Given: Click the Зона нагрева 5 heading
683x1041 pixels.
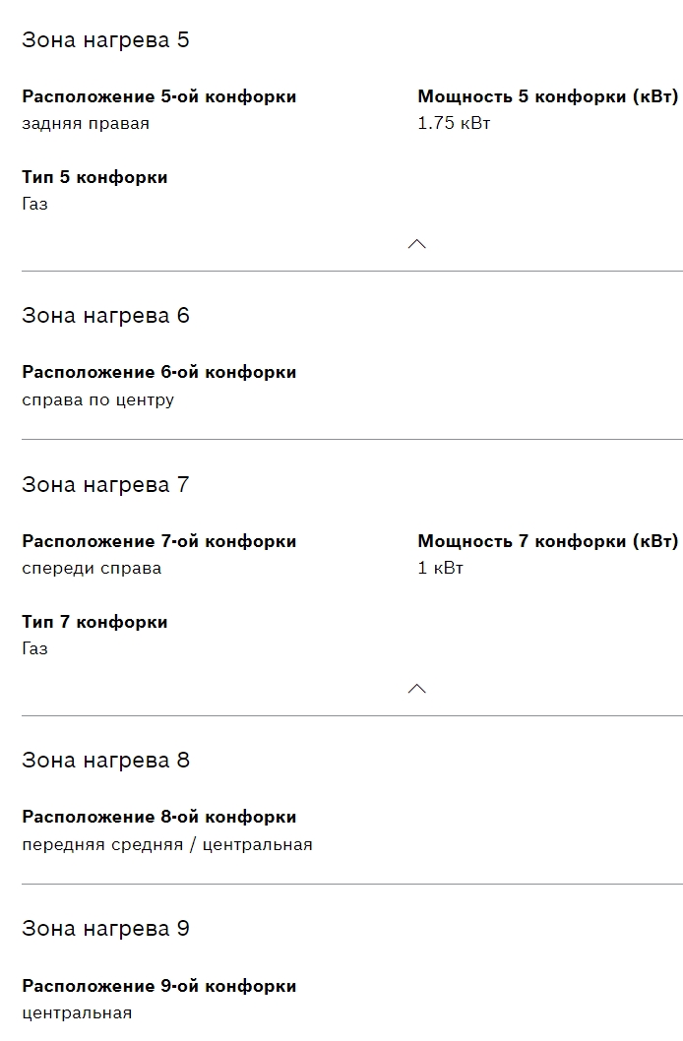Looking at the screenshot, I should pyautogui.click(x=105, y=40).
